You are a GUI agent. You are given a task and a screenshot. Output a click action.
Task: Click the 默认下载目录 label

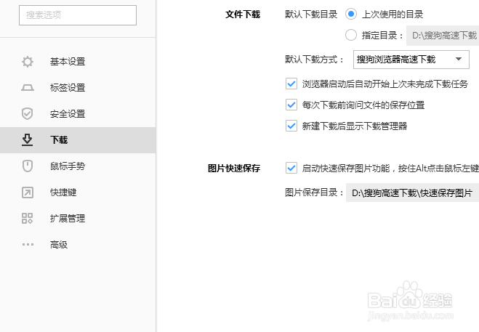[x=311, y=15]
